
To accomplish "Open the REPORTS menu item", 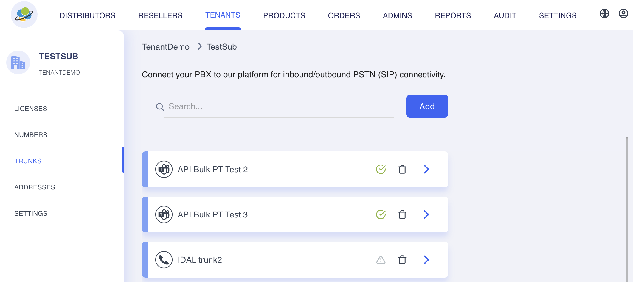I will pyautogui.click(x=453, y=15).
